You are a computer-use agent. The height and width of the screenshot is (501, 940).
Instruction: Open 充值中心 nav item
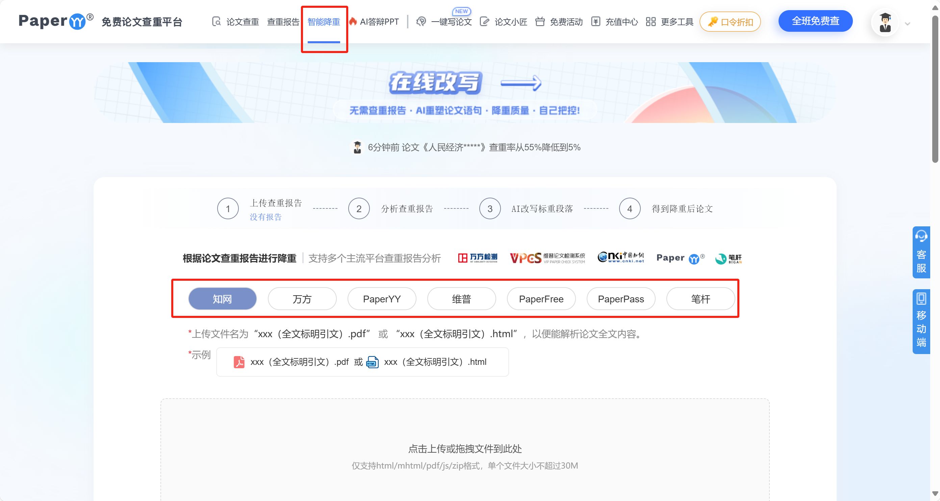pyautogui.click(x=622, y=22)
